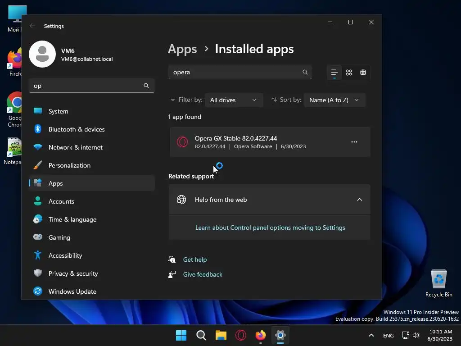Switch to grid view layout

(x=349, y=73)
